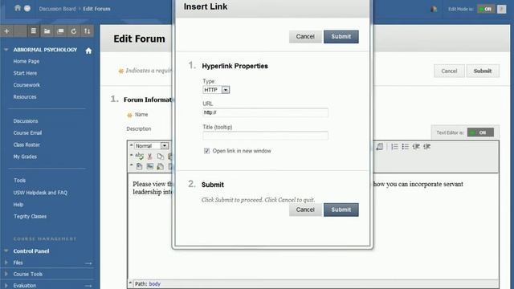Collapse the first editor toolbar row arrow
514x289 pixels.
click(131, 145)
